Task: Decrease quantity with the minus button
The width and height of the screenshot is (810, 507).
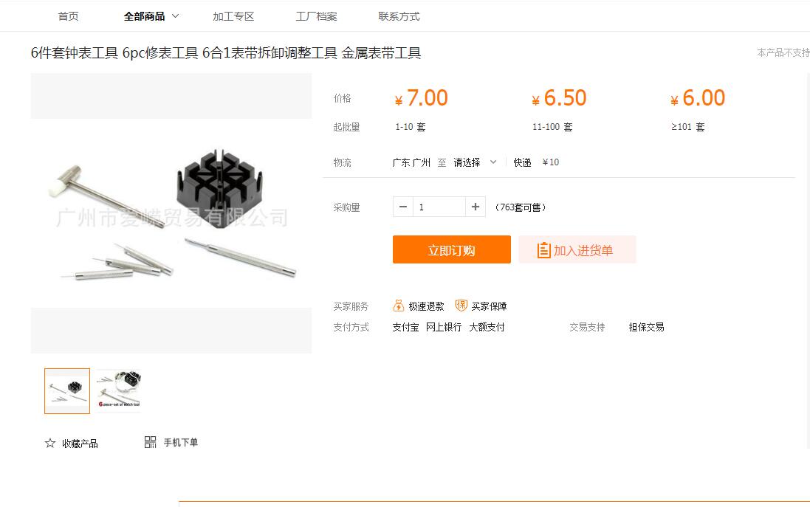Action: pyautogui.click(x=403, y=207)
